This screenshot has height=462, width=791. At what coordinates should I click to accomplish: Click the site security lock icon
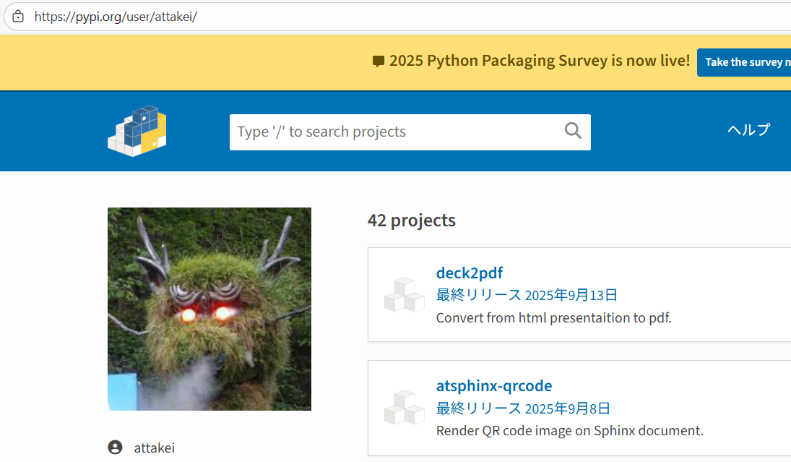point(18,17)
